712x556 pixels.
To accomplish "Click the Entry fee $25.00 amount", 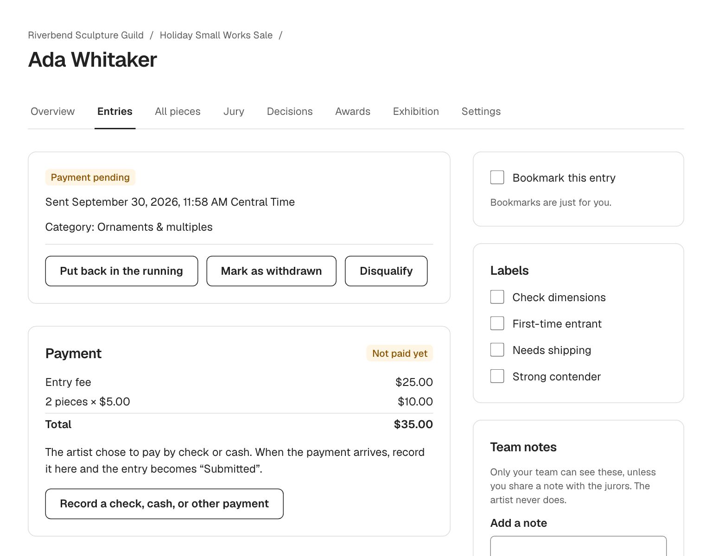I will click(x=414, y=382).
